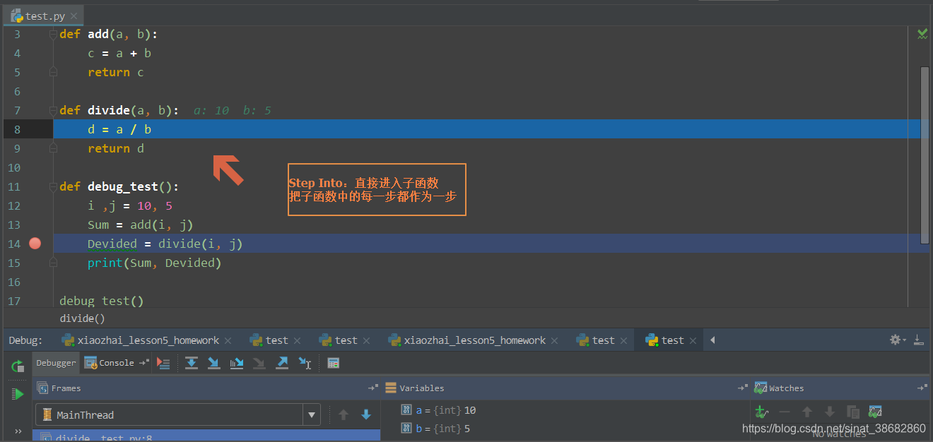933x442 pixels.
Task: Click the Debug: label
Action: pos(25,340)
